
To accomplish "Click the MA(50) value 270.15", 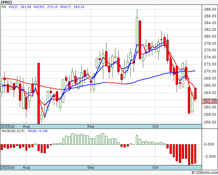I will coord(52,7).
